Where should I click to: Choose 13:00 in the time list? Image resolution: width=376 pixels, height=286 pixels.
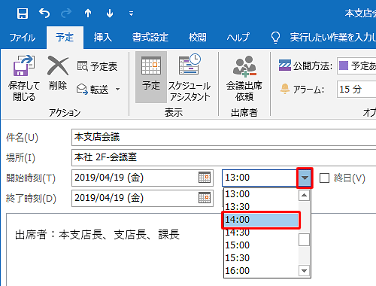[x=261, y=194]
